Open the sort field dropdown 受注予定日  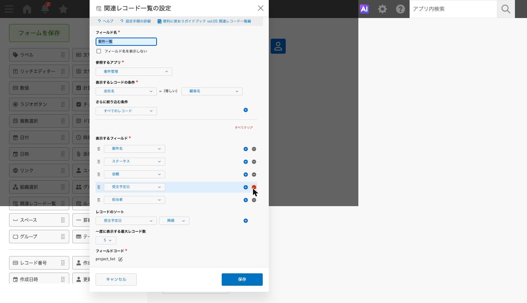[x=126, y=221]
